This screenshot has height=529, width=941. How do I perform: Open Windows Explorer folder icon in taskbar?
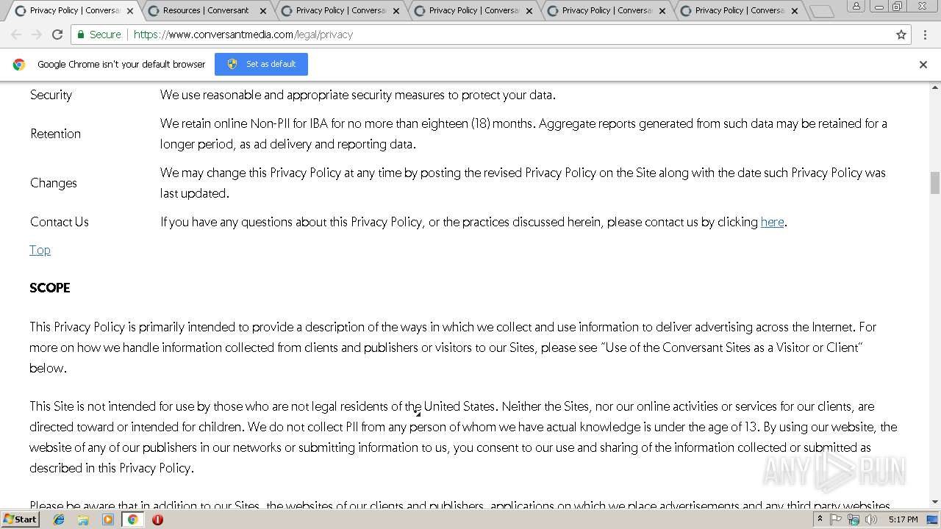pos(83,519)
